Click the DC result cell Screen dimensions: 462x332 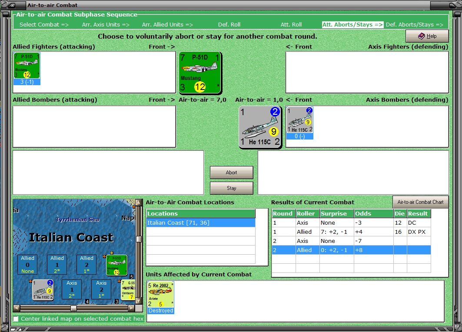point(419,222)
